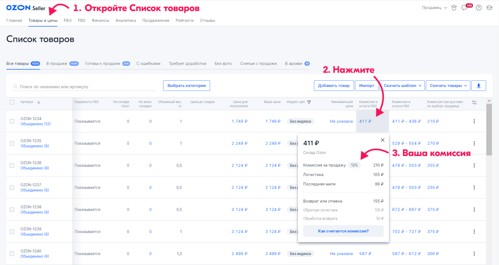Image resolution: width=499 pixels, height=265 pixels.
Task: Close the 411 ₽ commission popup
Action: (x=383, y=140)
